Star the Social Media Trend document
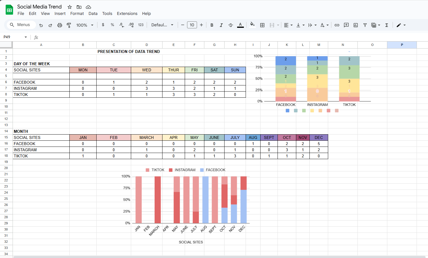This screenshot has height=258, width=428. coord(70,7)
